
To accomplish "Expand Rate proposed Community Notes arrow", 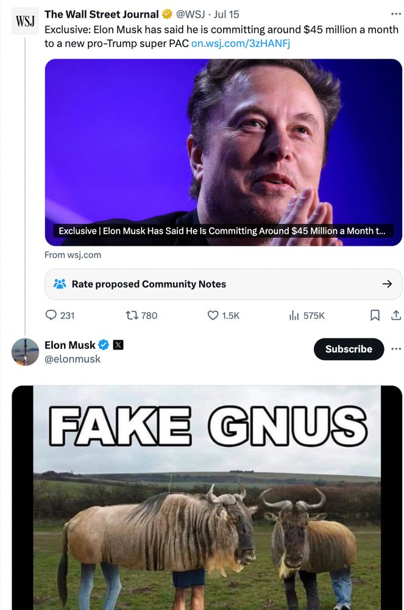I will tap(386, 284).
